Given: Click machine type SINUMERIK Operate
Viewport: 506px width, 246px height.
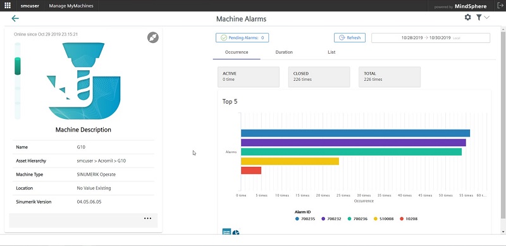Looking at the screenshot, I should [x=96, y=175].
